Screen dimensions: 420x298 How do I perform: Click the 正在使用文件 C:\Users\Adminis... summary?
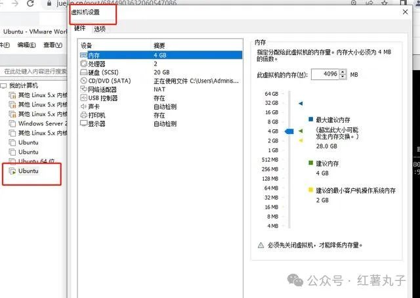tap(196, 81)
